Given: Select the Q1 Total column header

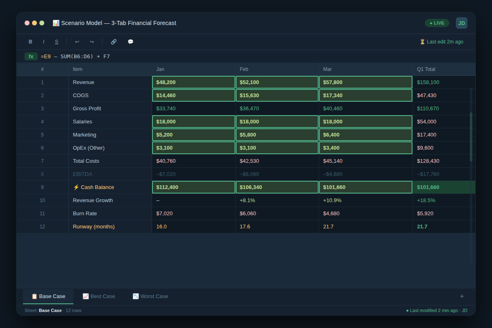Looking at the screenshot, I should pyautogui.click(x=444, y=69).
